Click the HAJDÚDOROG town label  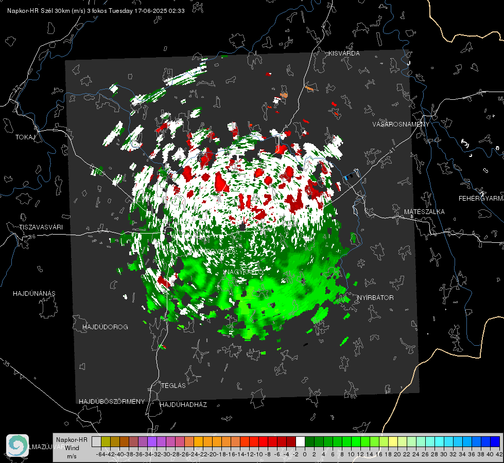pos(105,327)
